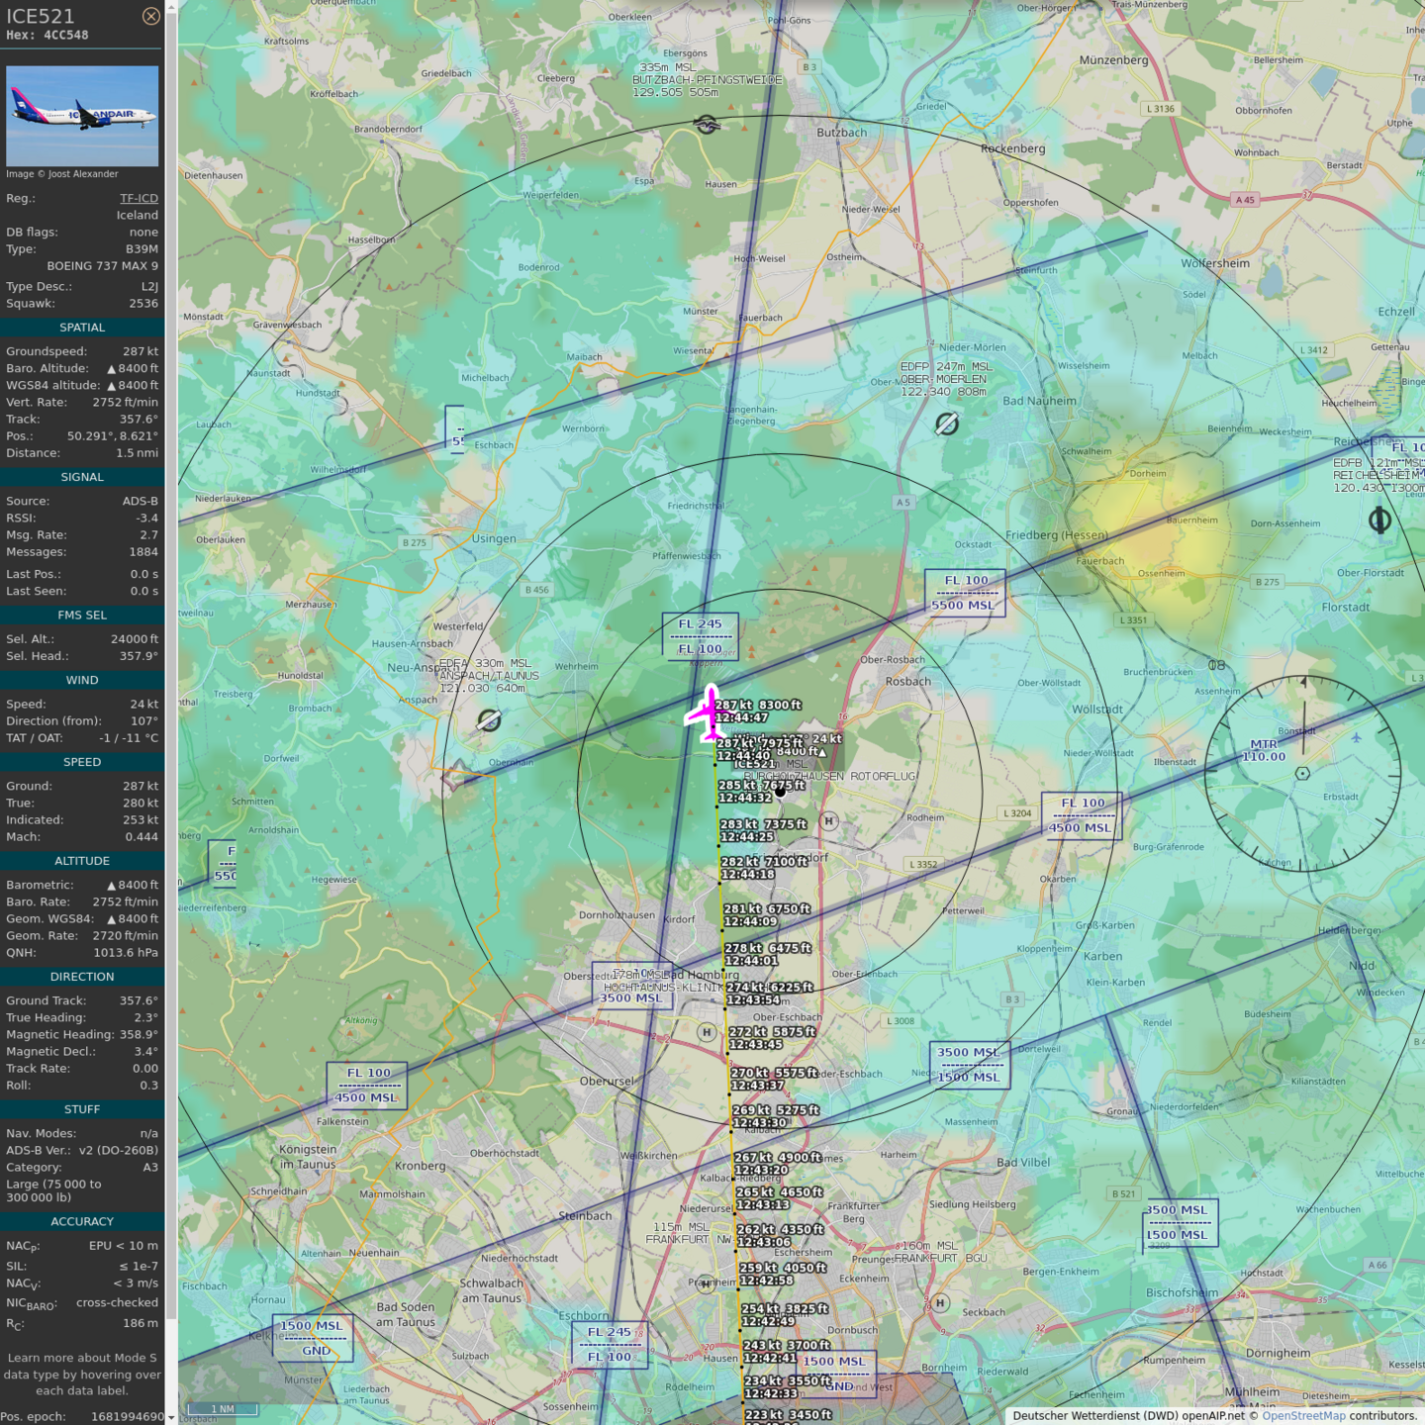The width and height of the screenshot is (1425, 1425).
Task: Close the ICE521 aircraft info panel
Action: point(150,16)
